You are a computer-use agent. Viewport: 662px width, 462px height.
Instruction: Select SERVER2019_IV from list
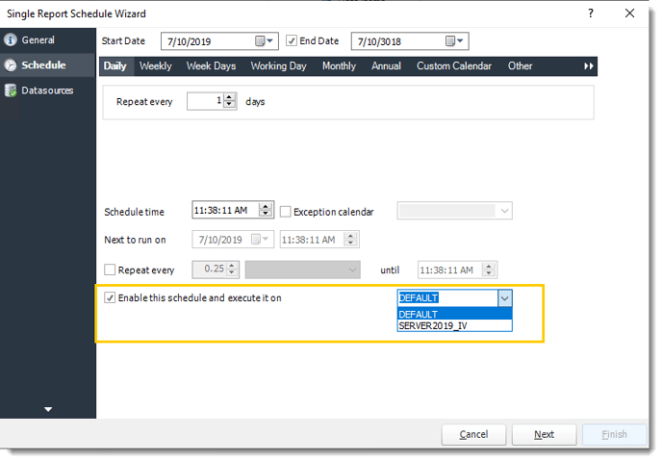(x=455, y=325)
